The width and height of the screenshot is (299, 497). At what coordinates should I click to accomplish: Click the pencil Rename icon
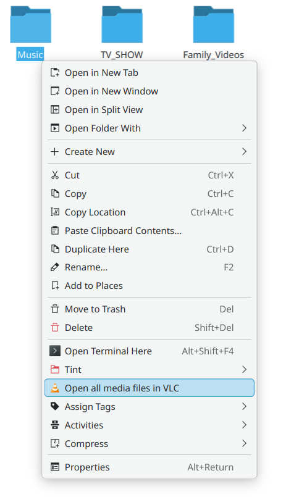click(55, 267)
